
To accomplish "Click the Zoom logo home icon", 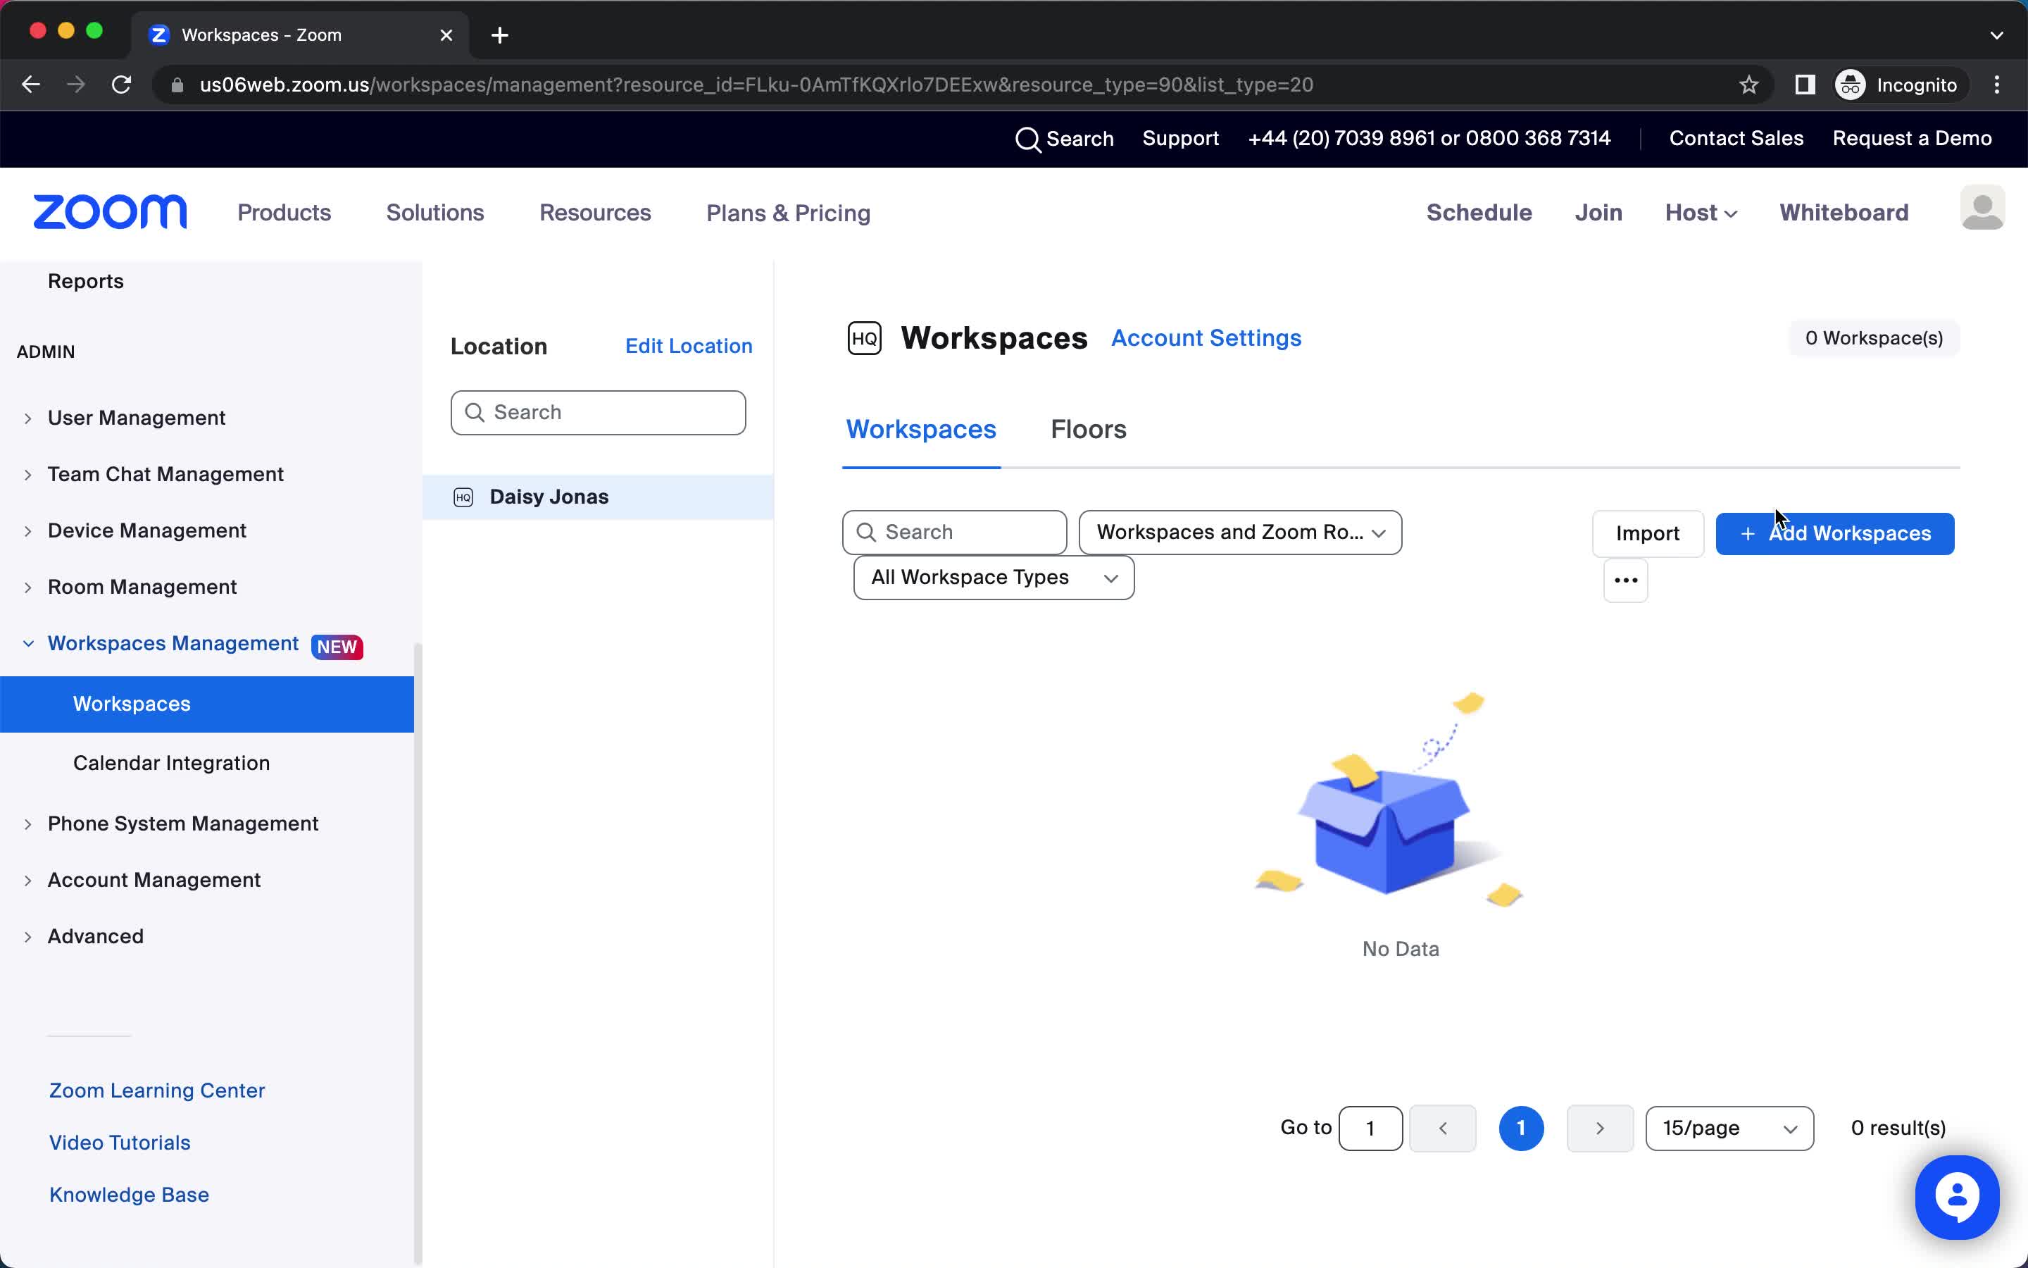I will pyautogui.click(x=110, y=213).
